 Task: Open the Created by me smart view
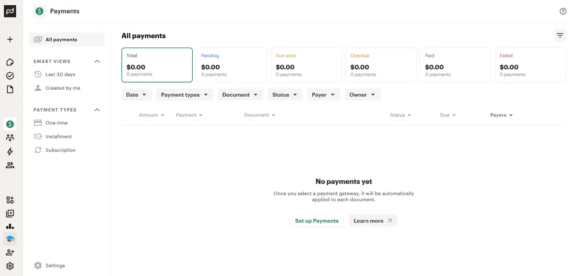66,88
